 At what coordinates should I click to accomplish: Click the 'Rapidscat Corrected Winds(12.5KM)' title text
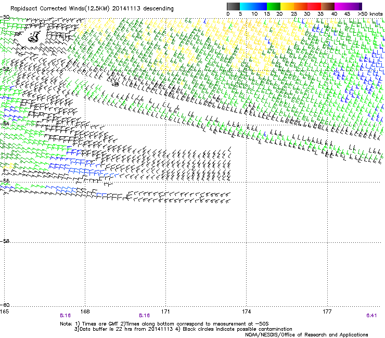pos(60,9)
